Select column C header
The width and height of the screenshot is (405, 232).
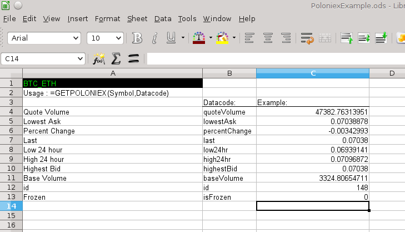(313, 73)
